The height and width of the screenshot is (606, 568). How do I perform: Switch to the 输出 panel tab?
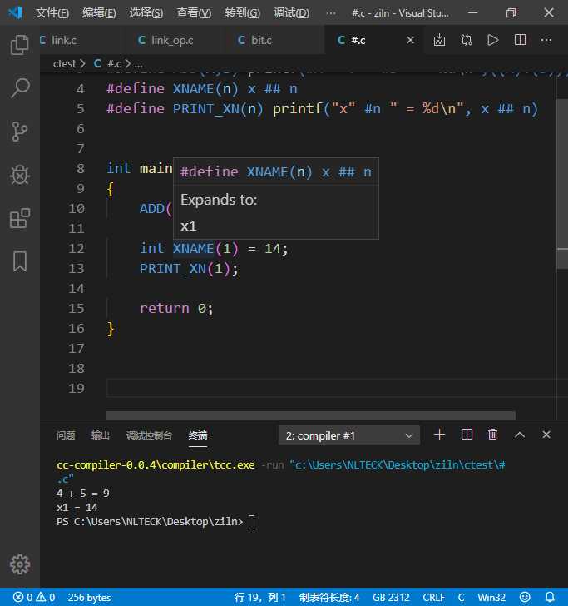coord(101,435)
